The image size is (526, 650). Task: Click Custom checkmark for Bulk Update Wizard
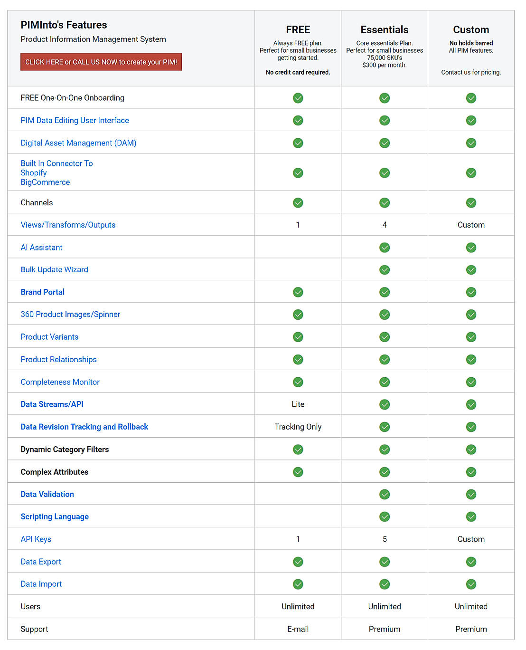pos(471,270)
